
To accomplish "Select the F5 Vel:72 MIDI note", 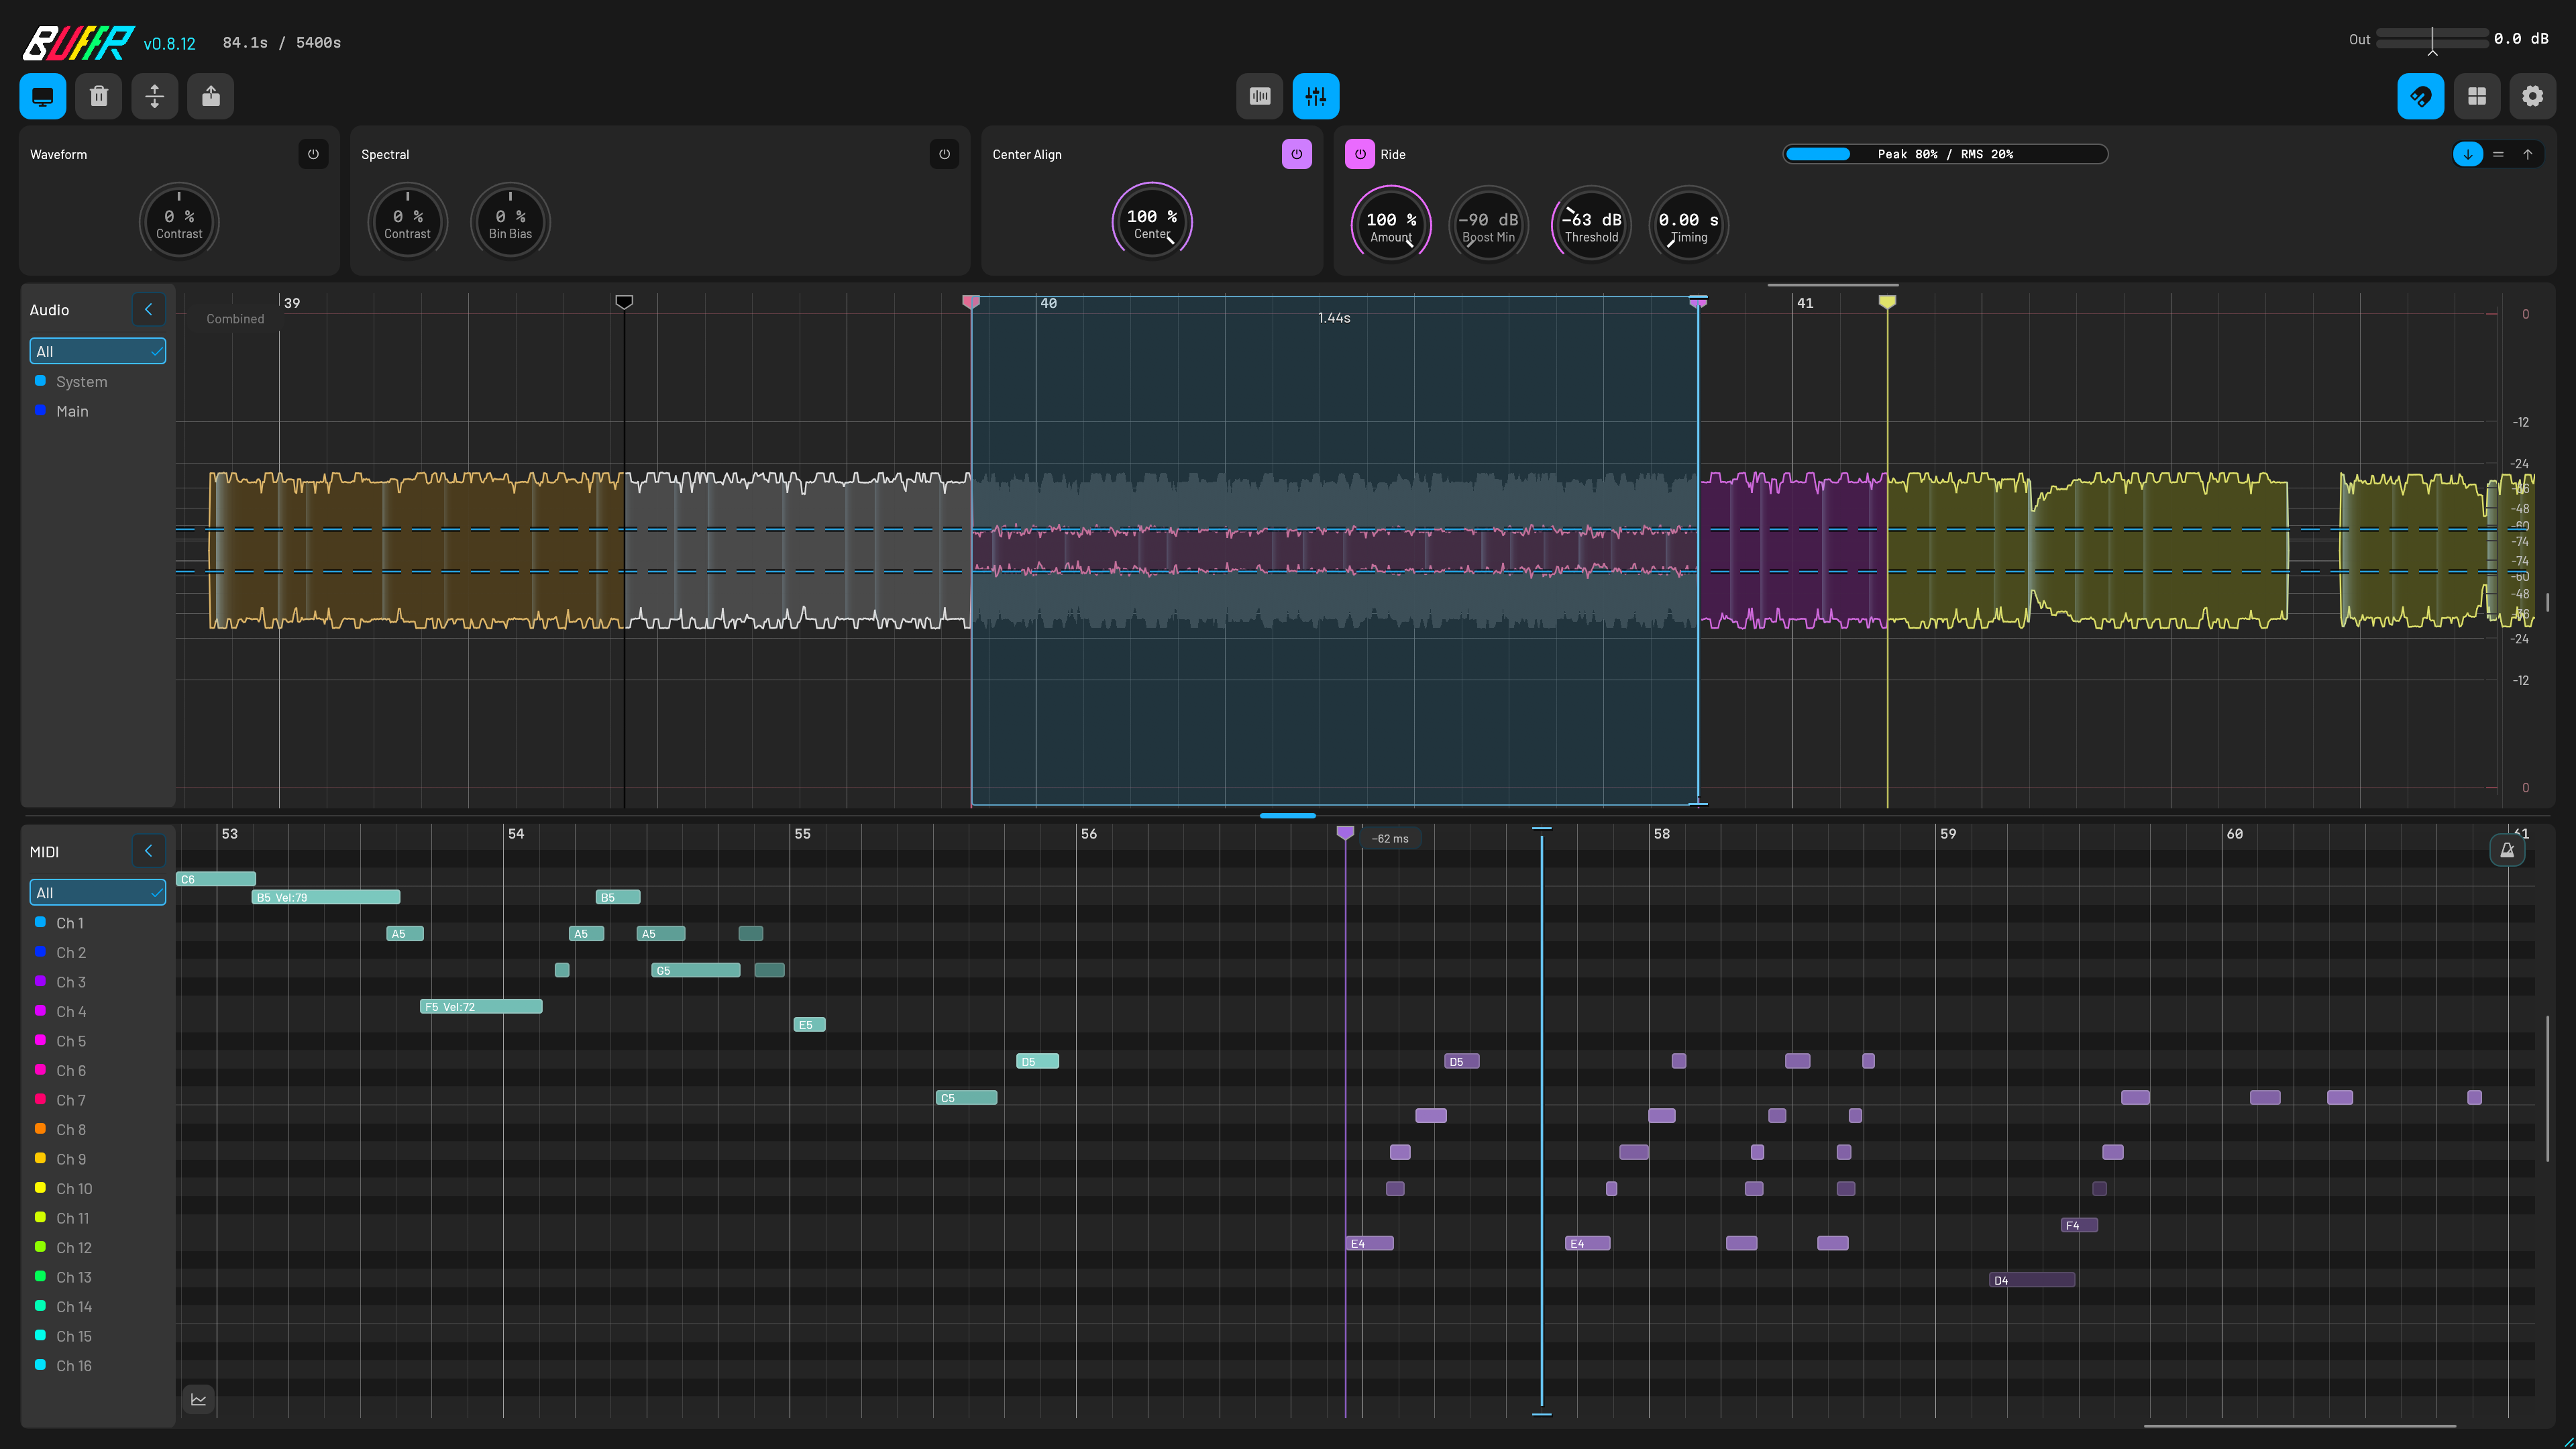I will coord(481,1006).
